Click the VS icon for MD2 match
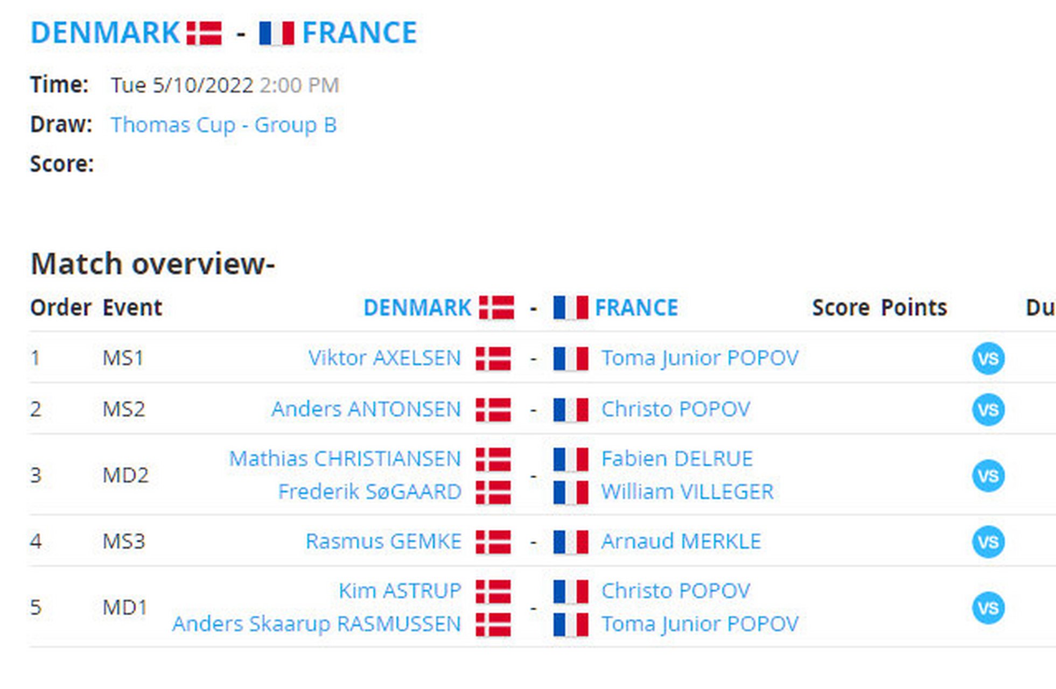This screenshot has width=1056, height=689. (988, 476)
